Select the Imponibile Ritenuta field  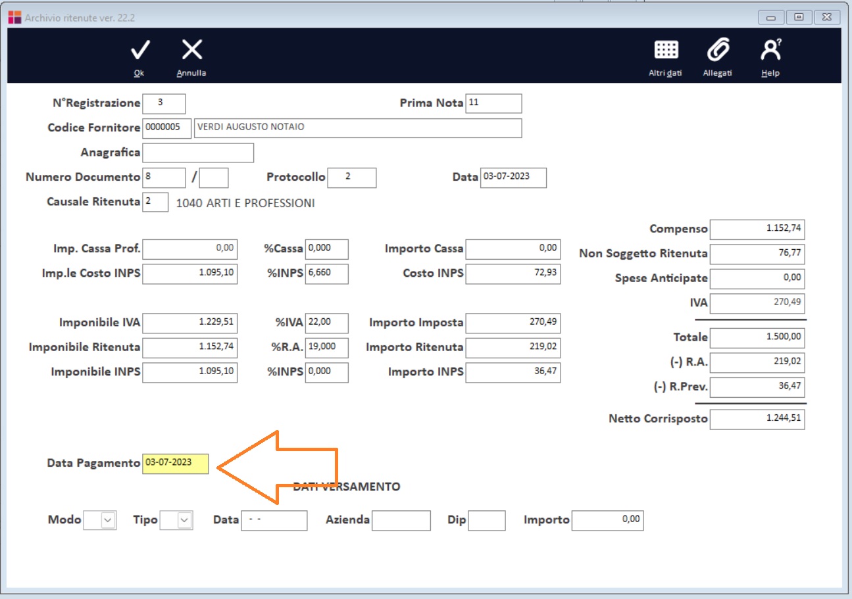(x=189, y=348)
